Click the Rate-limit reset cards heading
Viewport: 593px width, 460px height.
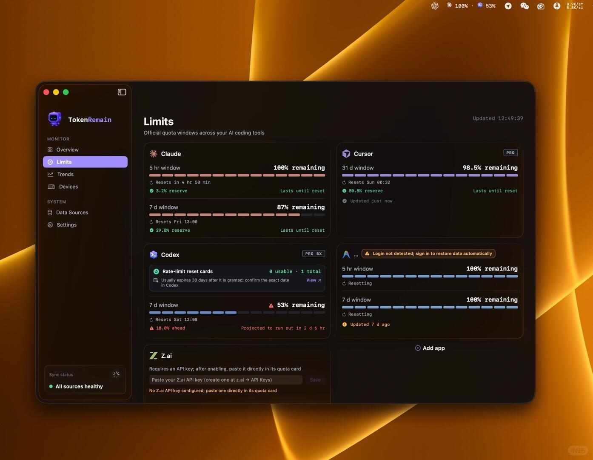click(188, 271)
